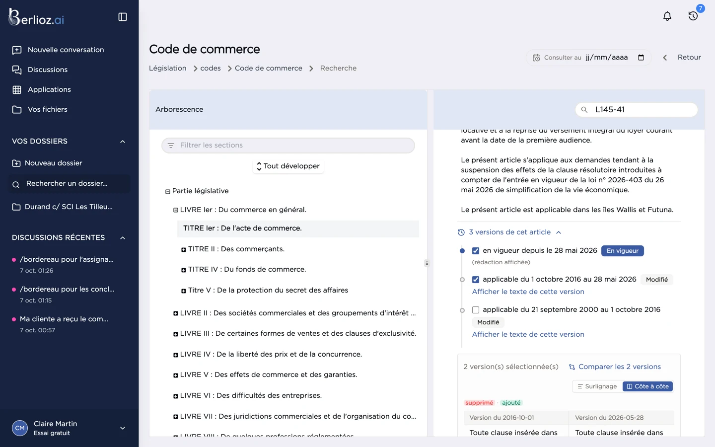The height and width of the screenshot is (447, 715).
Task: Switch comparison to Surlignage mode
Action: coord(597,386)
